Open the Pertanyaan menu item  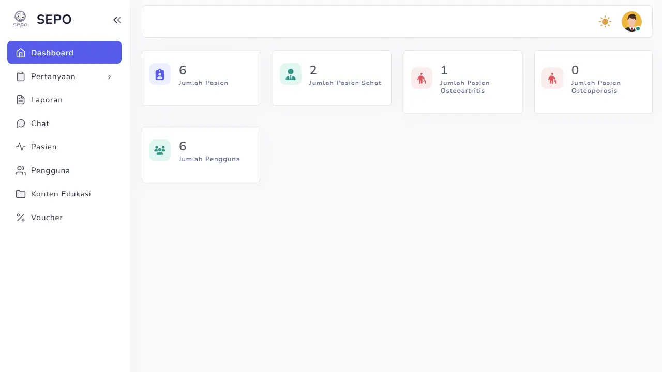[x=65, y=76]
